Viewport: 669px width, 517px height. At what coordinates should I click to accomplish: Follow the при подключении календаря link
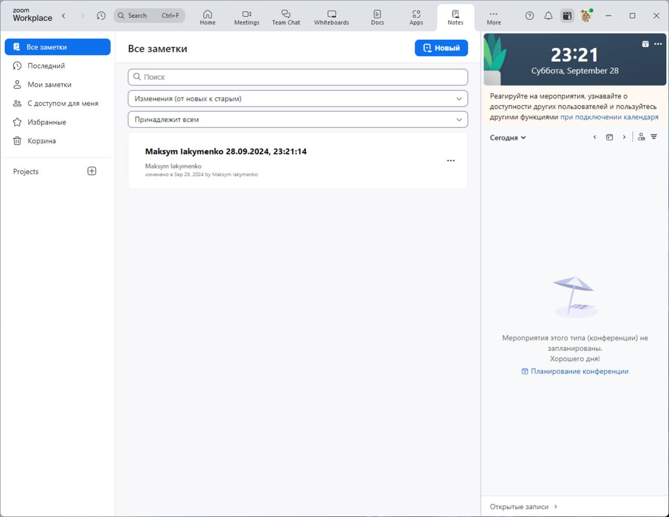point(609,117)
